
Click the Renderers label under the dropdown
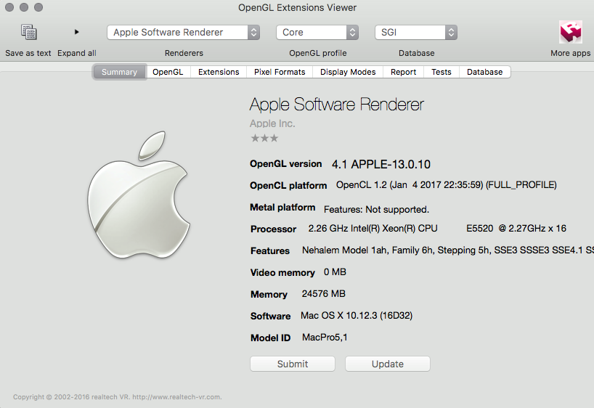184,53
